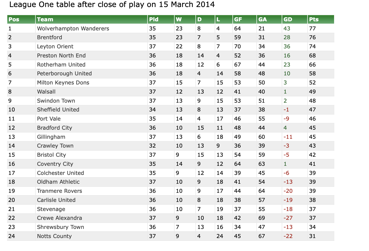Click the Pld column header
This screenshot has height=251, width=369.
154,19
